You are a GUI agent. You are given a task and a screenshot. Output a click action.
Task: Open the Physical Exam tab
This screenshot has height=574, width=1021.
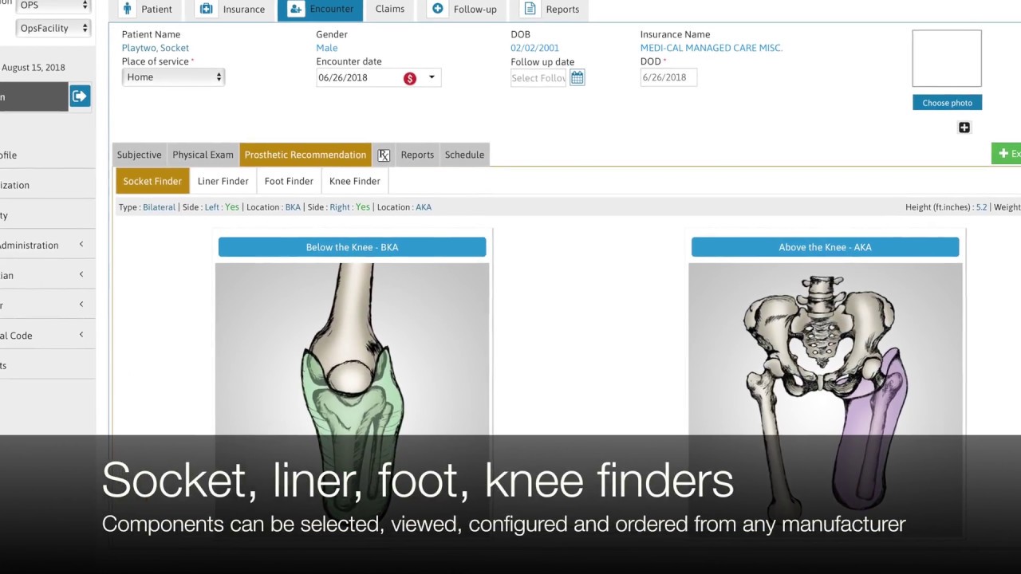coord(203,155)
